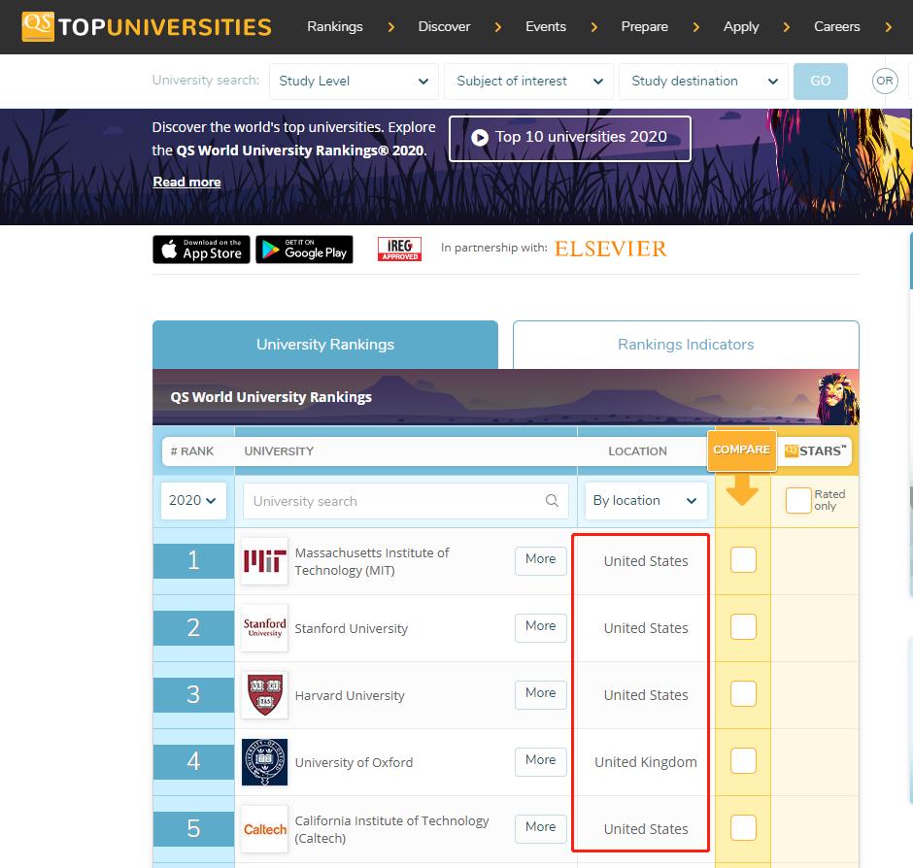Click the GO search button
913x868 pixels.
click(x=821, y=81)
